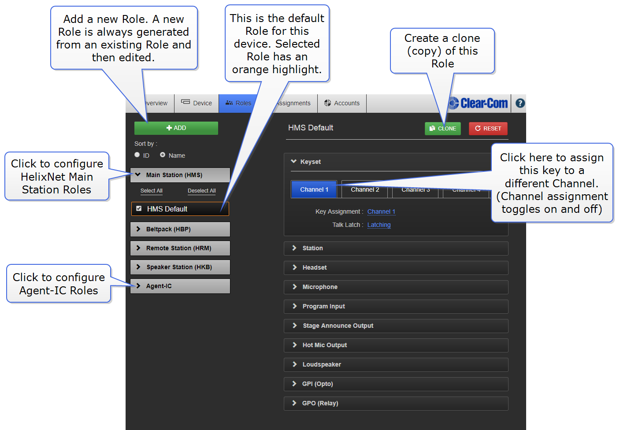Click the Latching talk latch link
The image size is (620, 430).
[x=379, y=225]
